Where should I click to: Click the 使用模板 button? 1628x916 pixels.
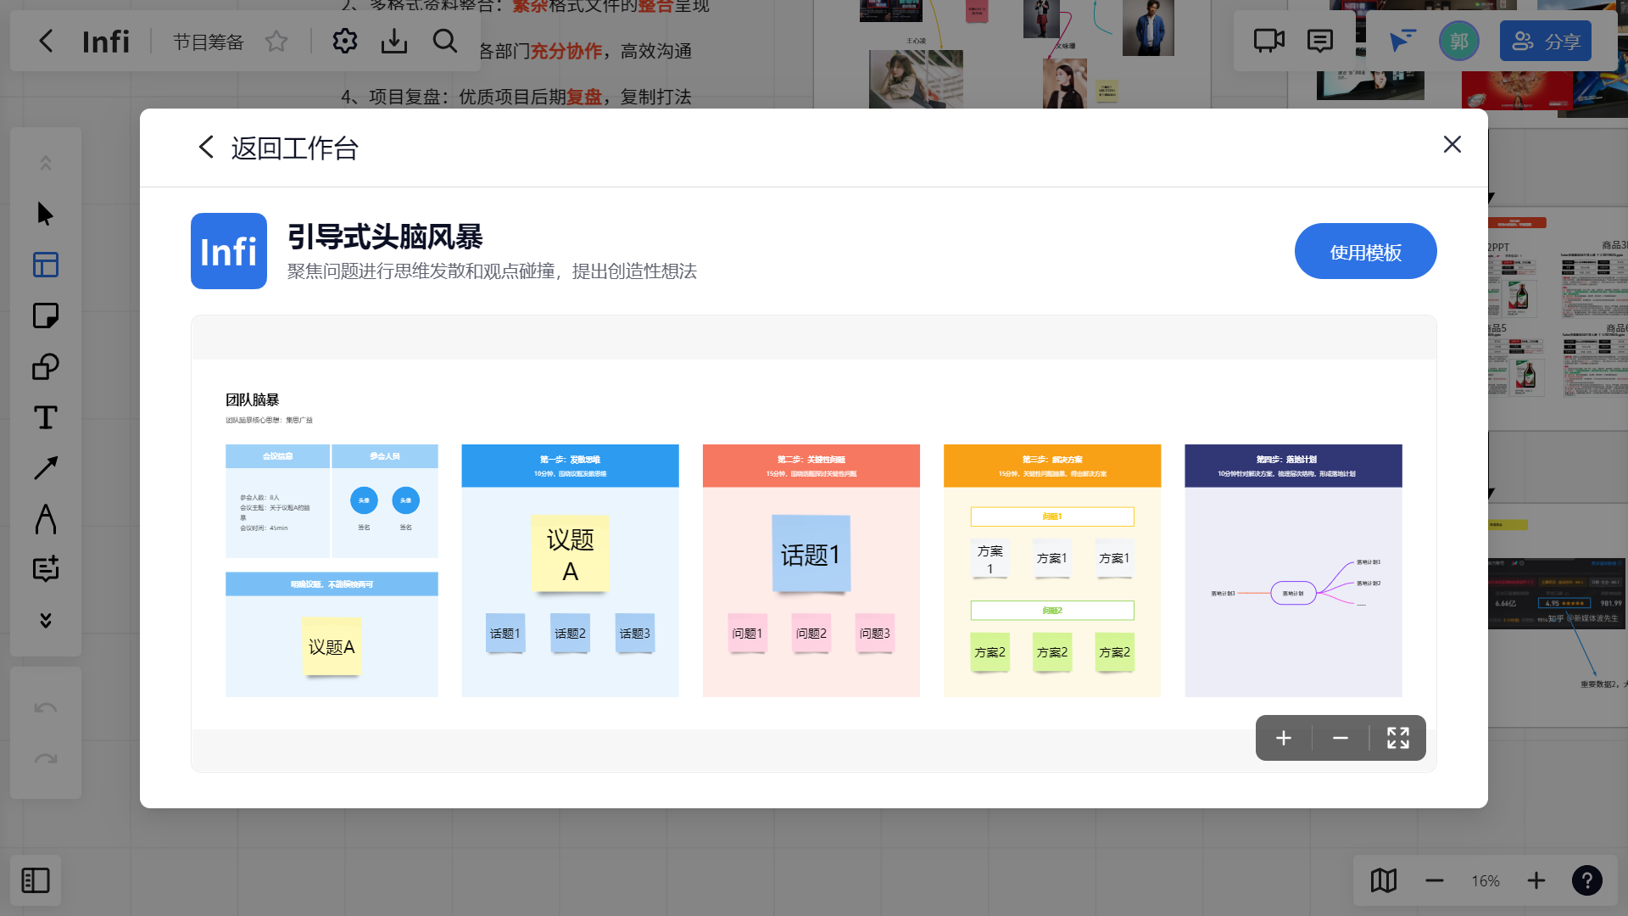[1365, 251]
